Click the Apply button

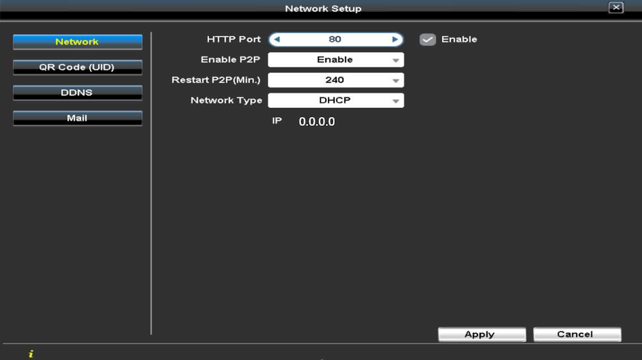[482, 334]
